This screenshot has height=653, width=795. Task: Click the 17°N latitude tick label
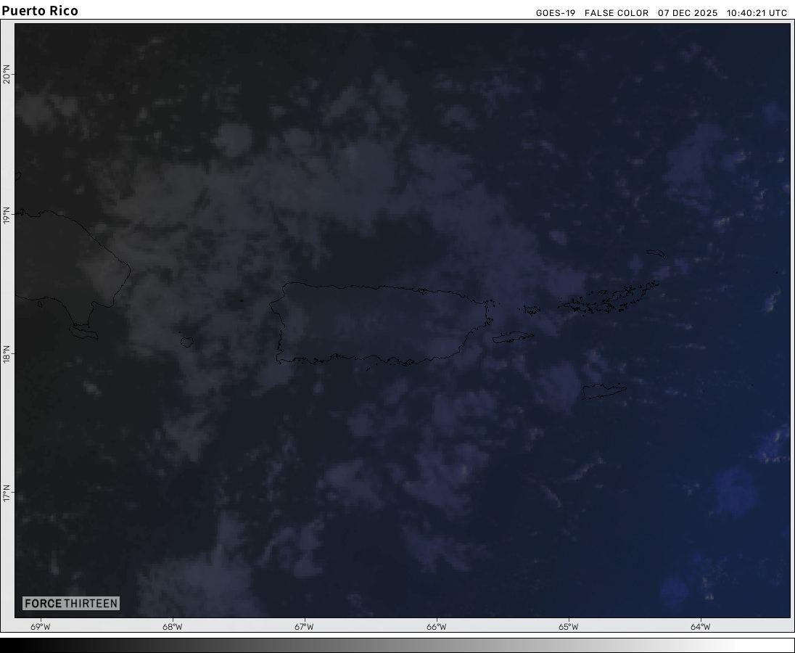tap(7, 494)
